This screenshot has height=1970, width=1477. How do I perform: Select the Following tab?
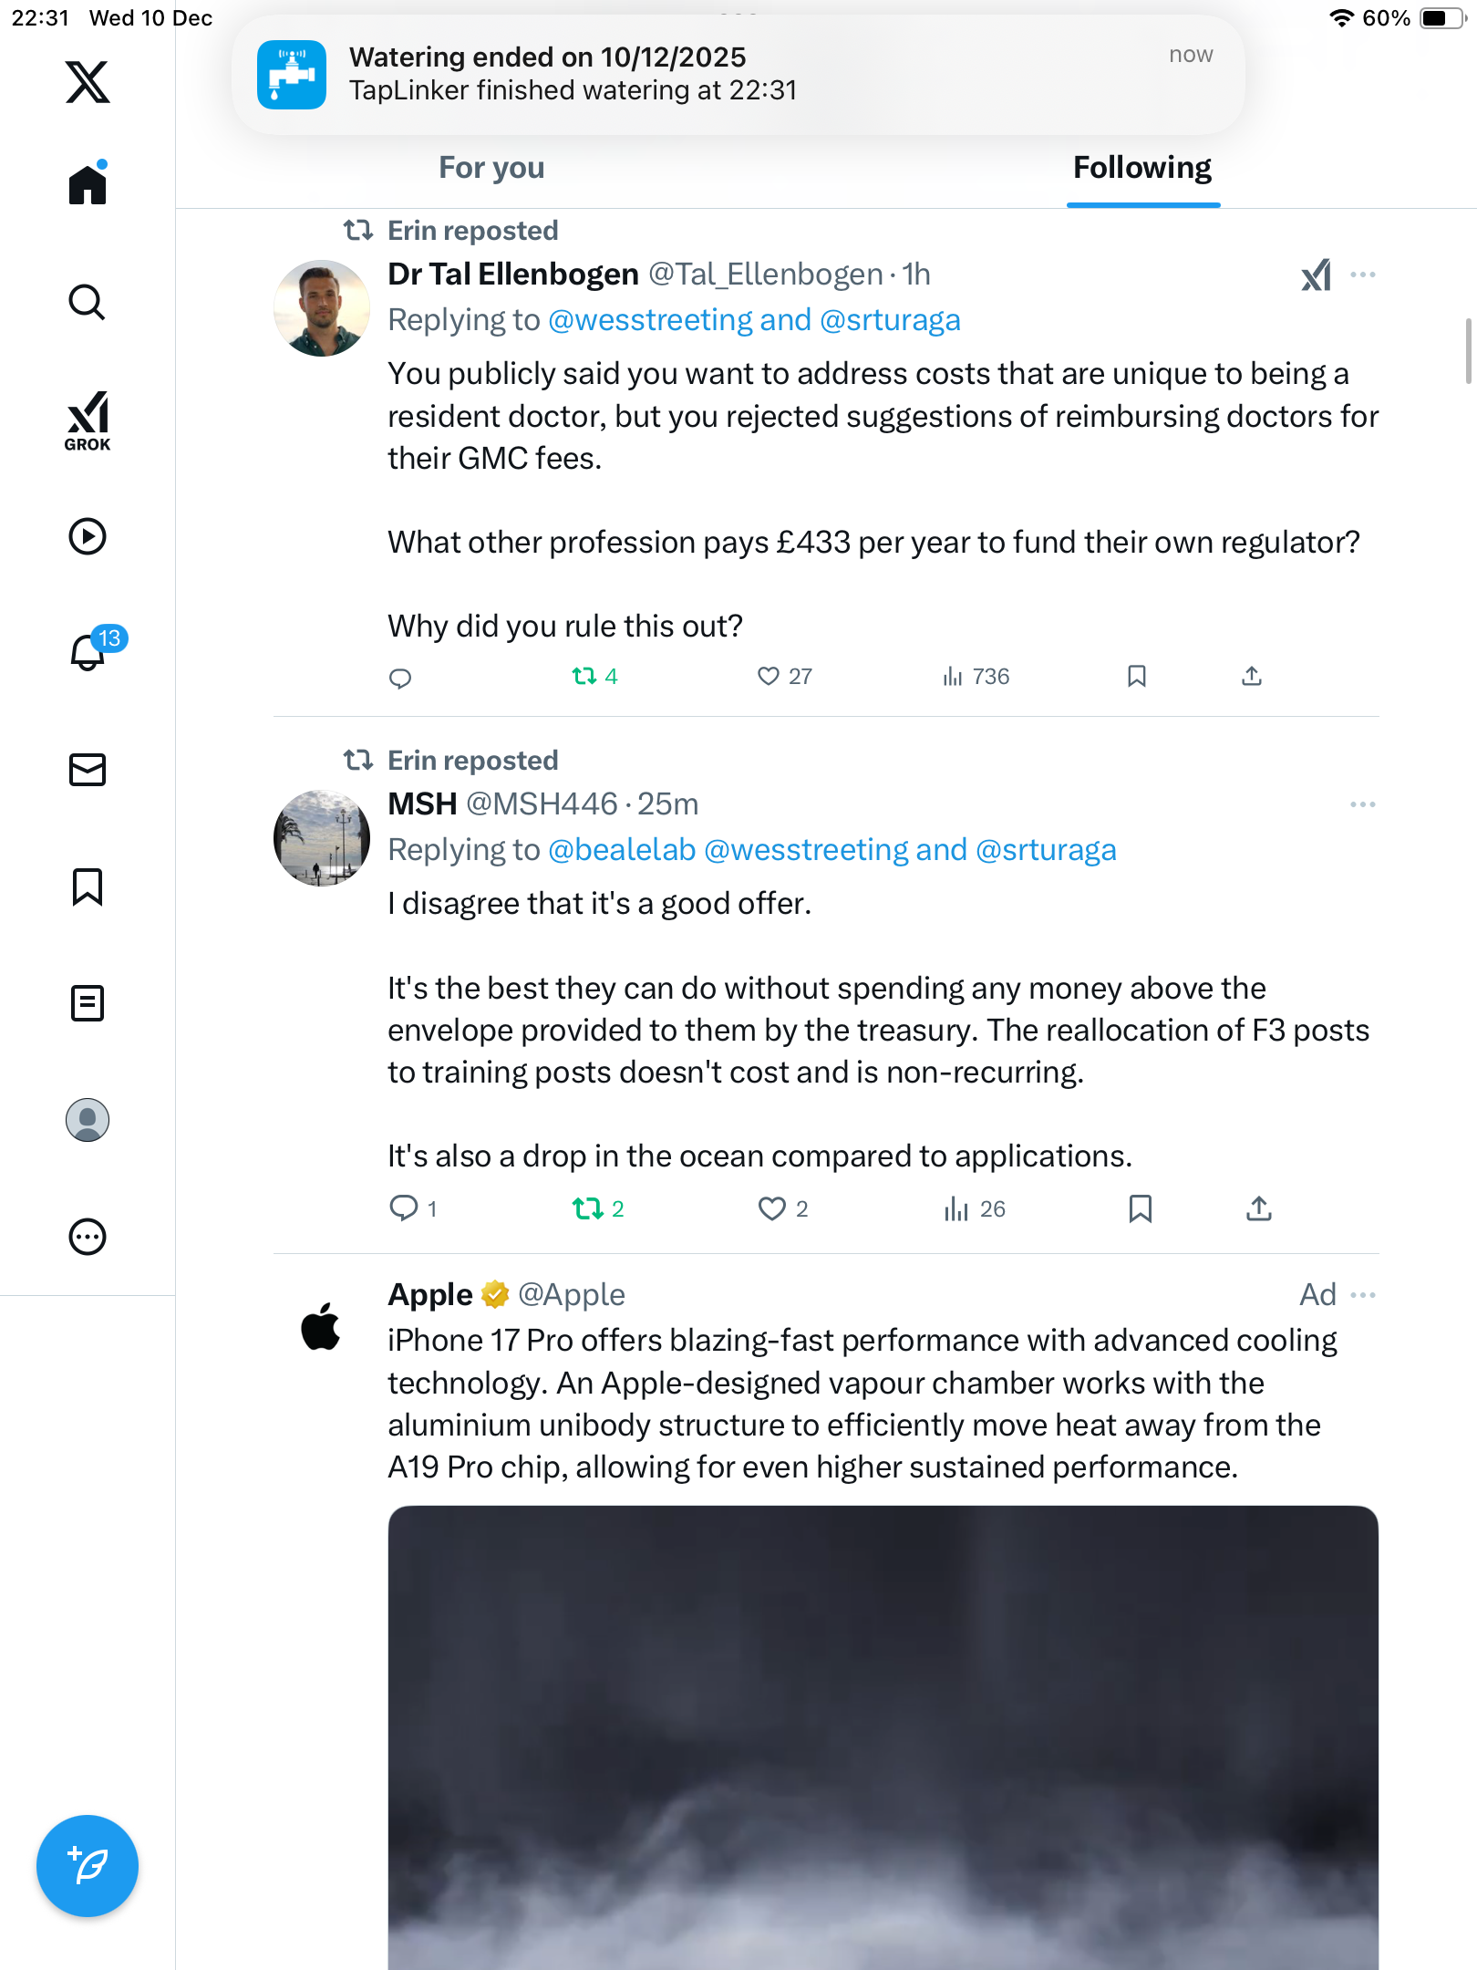(x=1142, y=168)
